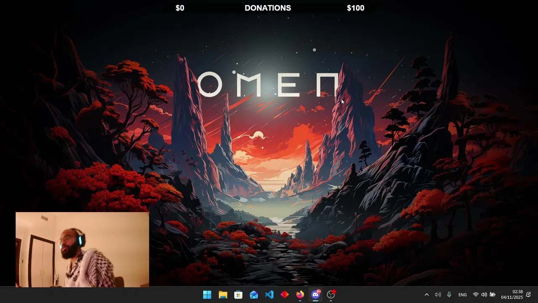Click the DONATIONS label in the overlay

pos(268,8)
